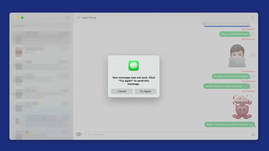Click alert icon next to "too much caffeine" message

click(253, 86)
